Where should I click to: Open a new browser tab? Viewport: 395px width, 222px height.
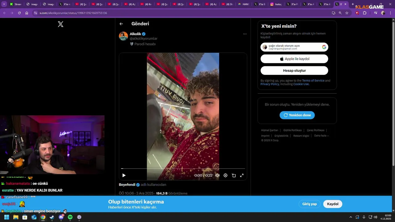[353, 4]
